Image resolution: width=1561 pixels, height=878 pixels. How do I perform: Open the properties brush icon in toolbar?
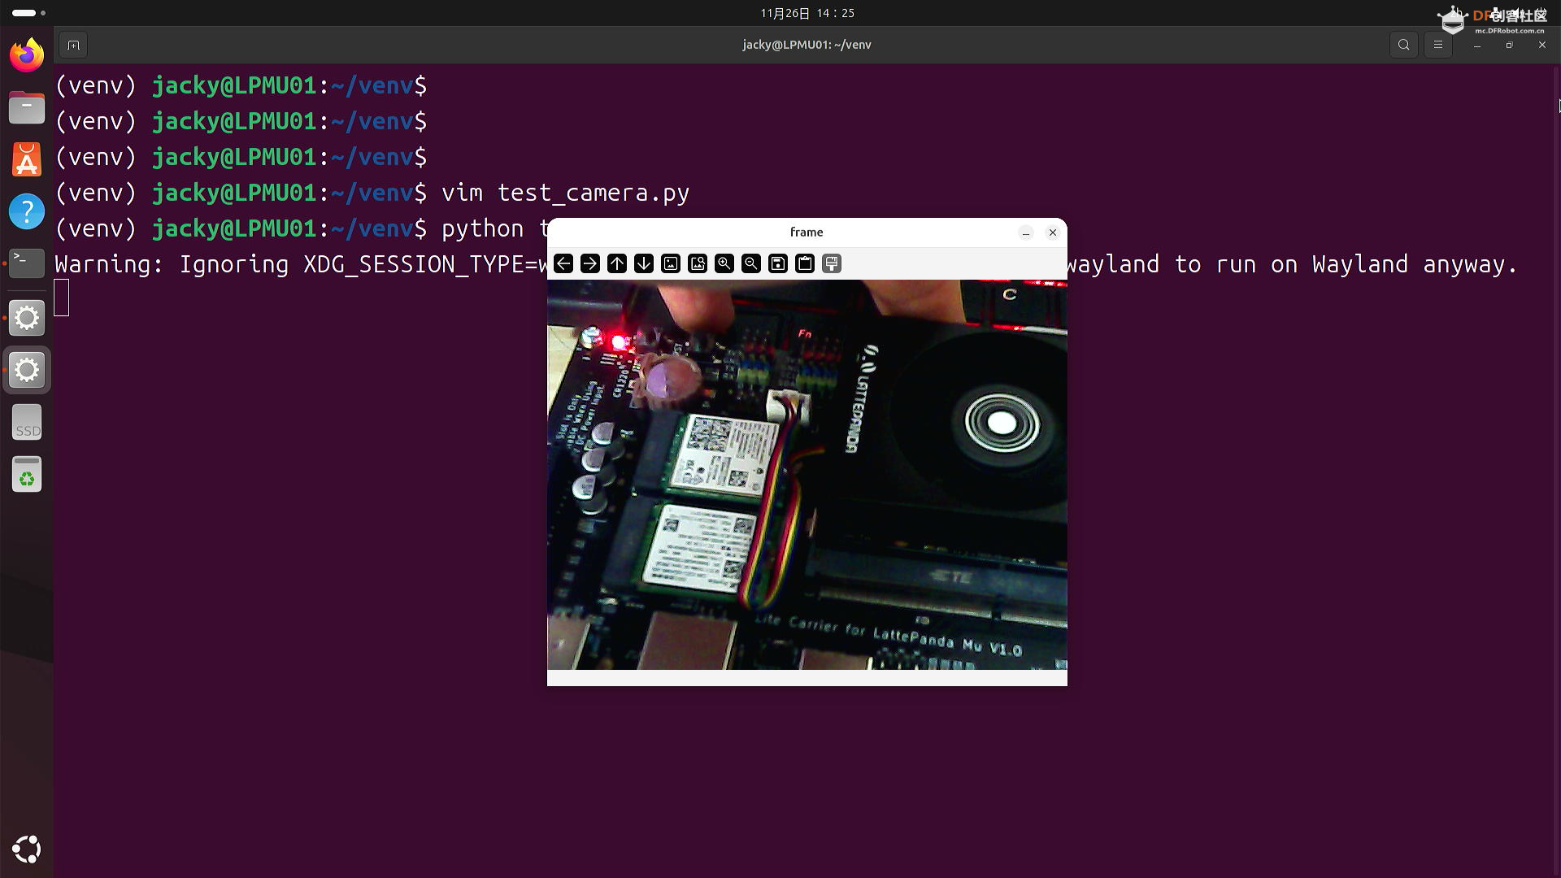pos(832,263)
